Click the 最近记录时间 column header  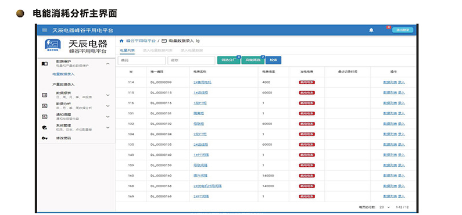tap(348, 72)
